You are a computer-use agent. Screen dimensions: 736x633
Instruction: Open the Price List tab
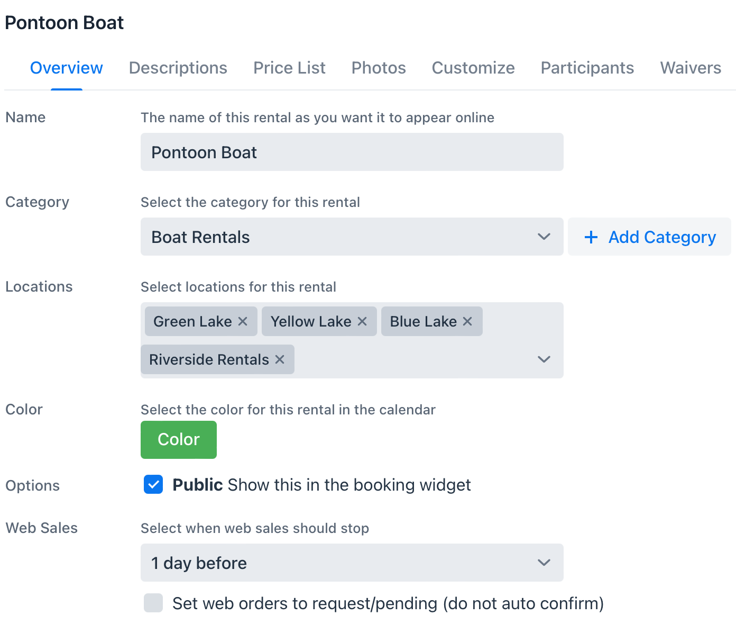pos(289,68)
